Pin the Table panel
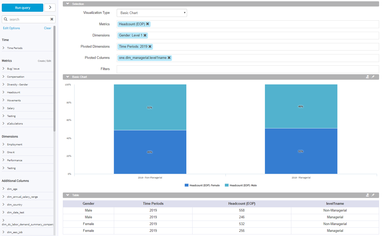 click(x=373, y=195)
